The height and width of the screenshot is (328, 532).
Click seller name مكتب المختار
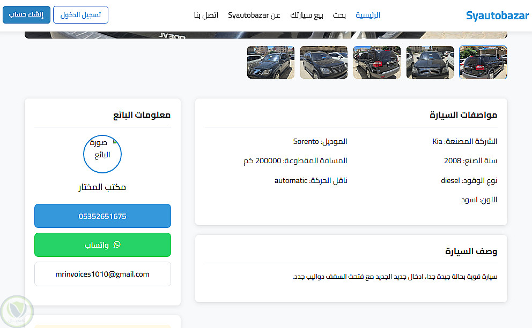pos(102,187)
